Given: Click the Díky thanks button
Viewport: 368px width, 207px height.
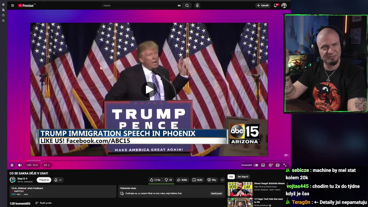Looking at the screenshot, I should pos(212,180).
